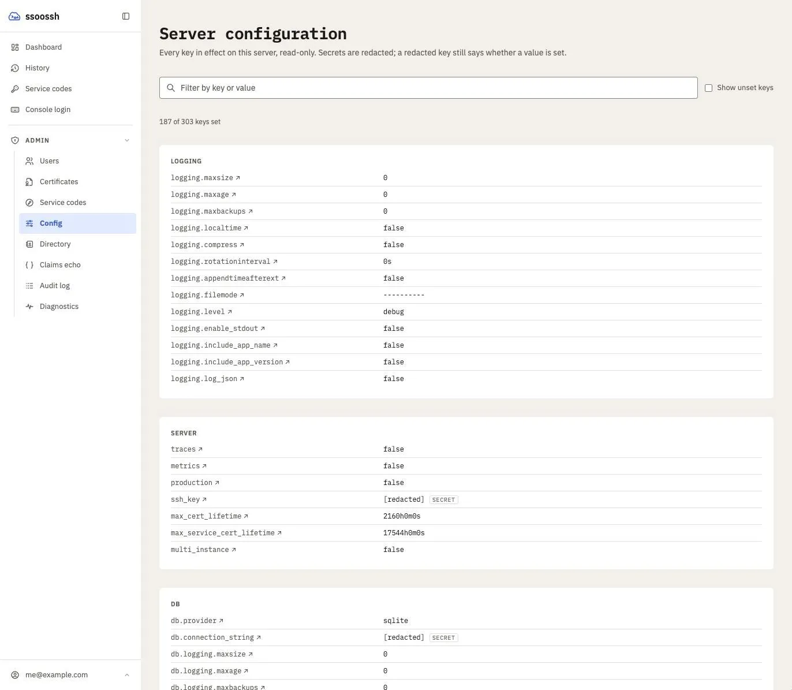Click the key icon beside Service codes

pos(15,89)
